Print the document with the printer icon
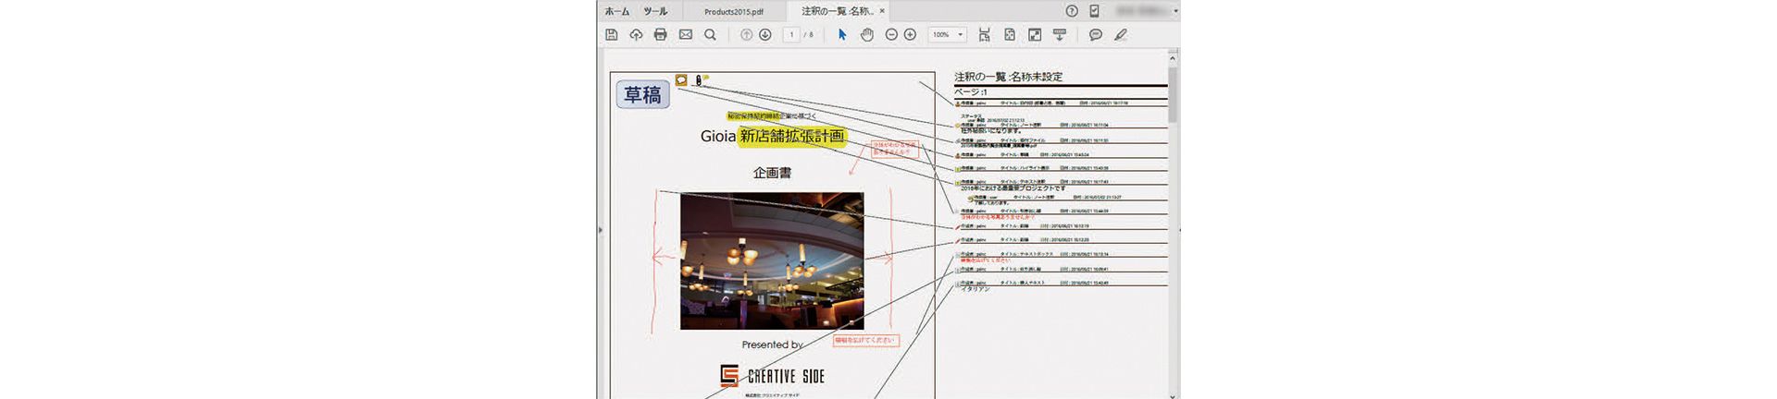Viewport: 1777px width, 399px height. click(x=660, y=34)
